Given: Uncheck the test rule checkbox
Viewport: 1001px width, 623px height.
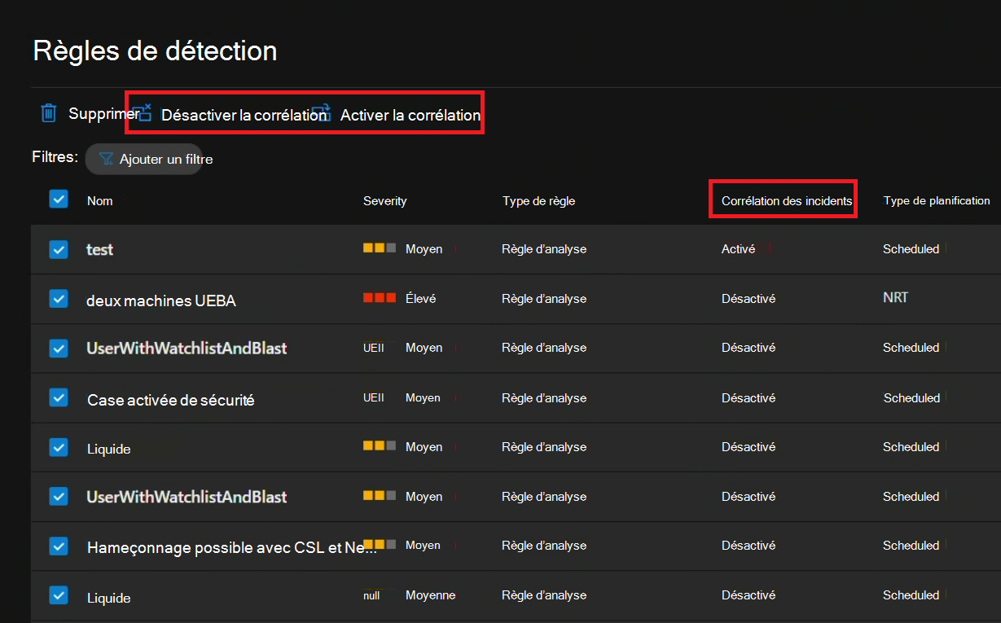Looking at the screenshot, I should point(59,249).
